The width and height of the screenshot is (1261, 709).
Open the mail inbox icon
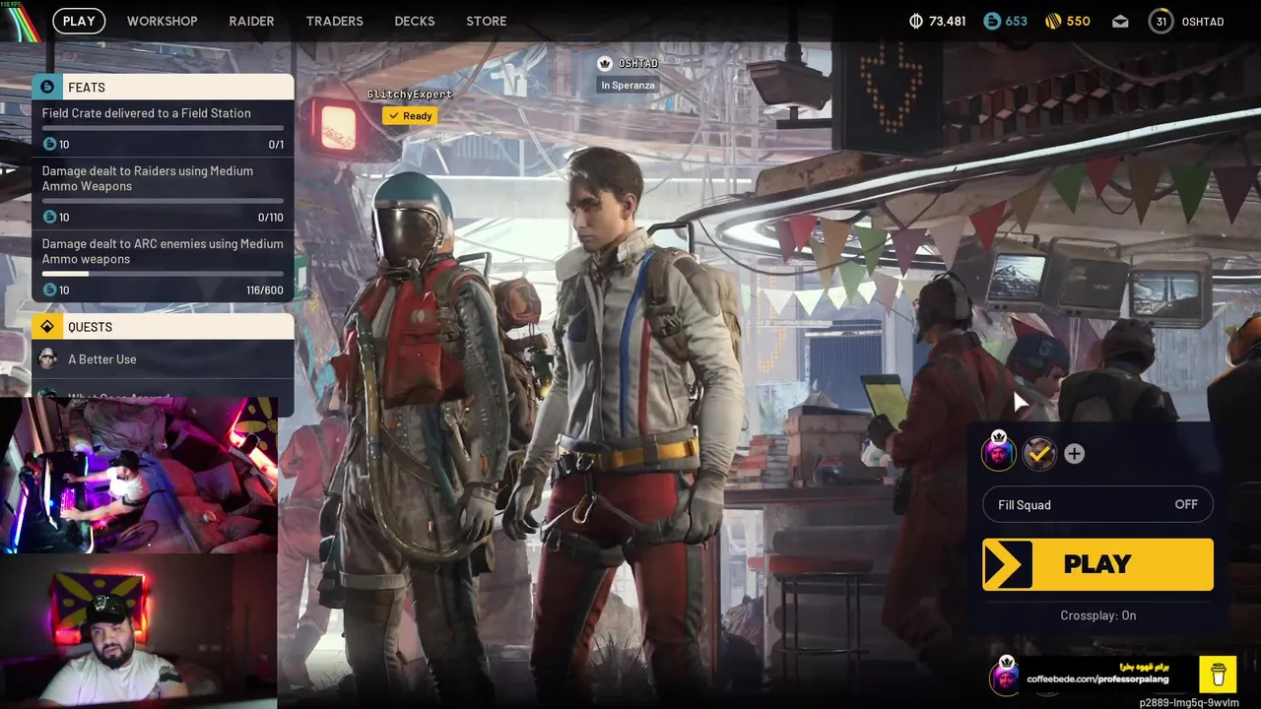1120,21
